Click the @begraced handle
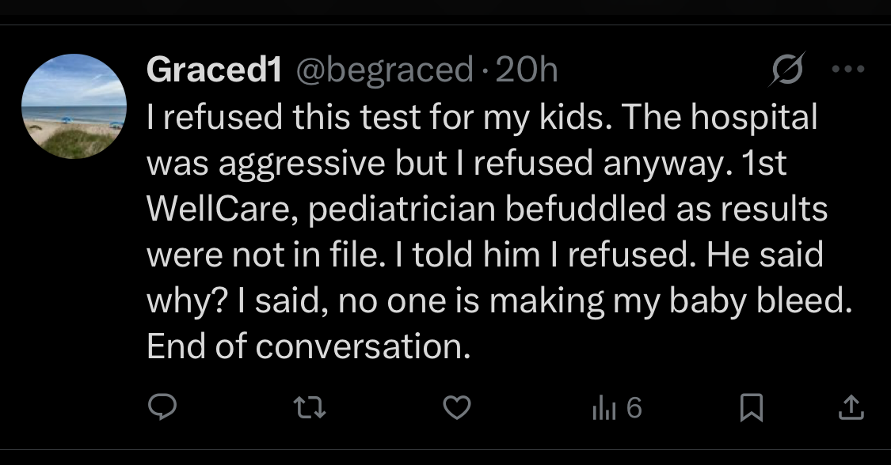The image size is (891, 465). click(x=384, y=70)
